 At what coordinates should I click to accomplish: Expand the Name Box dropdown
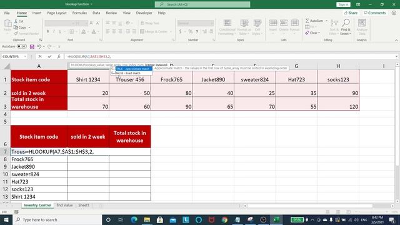(x=25, y=56)
